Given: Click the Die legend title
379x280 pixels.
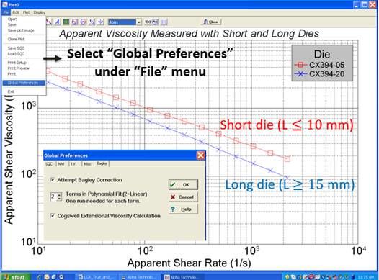Looking at the screenshot, I should point(322,54).
